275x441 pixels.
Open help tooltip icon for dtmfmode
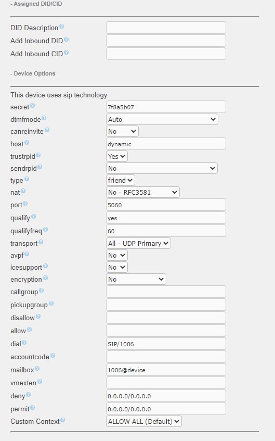(44, 118)
